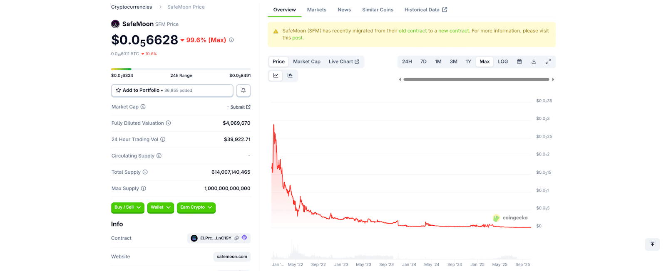Image resolution: width=666 pixels, height=271 pixels.
Task: Click the 24h Range progress bar
Action: point(181,69)
